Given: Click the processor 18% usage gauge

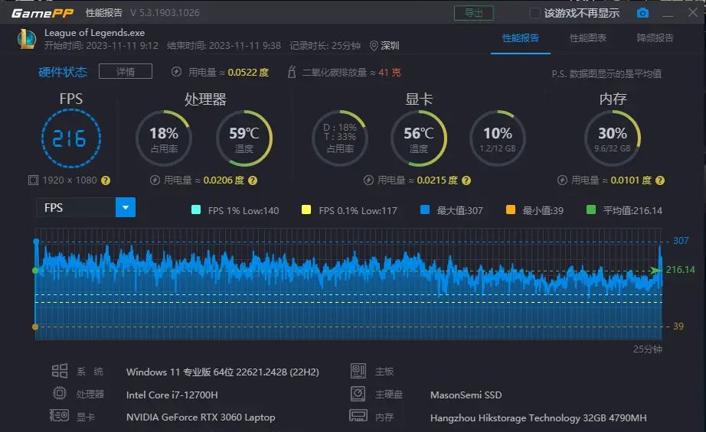Looking at the screenshot, I should (x=164, y=138).
